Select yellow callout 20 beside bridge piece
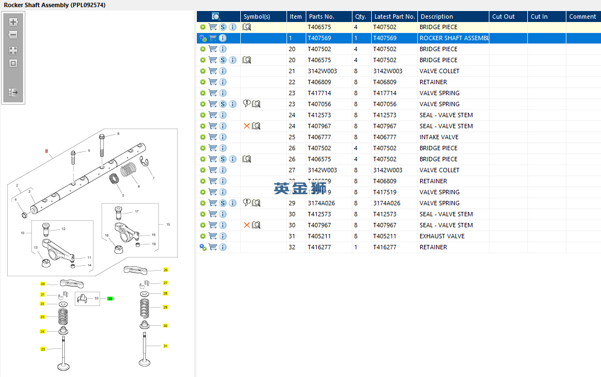This screenshot has width=601, height=377. pyautogui.click(x=42, y=284)
